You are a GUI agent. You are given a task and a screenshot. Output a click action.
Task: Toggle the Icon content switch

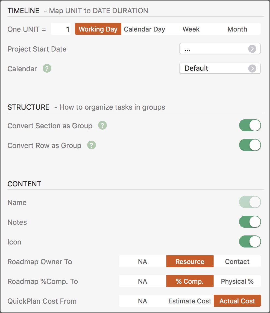pyautogui.click(x=250, y=242)
